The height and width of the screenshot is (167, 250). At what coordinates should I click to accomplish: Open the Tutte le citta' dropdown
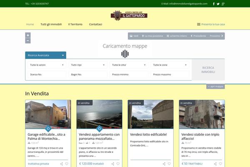coord(129,65)
